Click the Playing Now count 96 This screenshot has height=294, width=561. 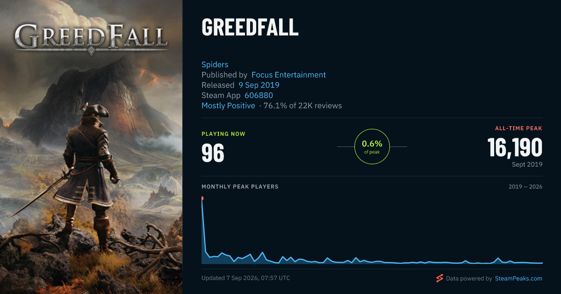(x=213, y=153)
